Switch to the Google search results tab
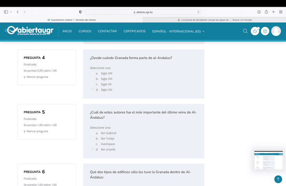The height and width of the screenshot is (186, 286). coord(214,20)
